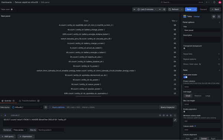223x140 pixels.
Task: Open the Table visualization picker icon
Action: pos(185,16)
